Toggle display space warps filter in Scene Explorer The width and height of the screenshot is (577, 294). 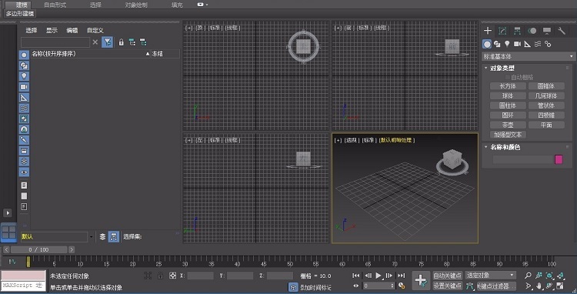[24, 109]
